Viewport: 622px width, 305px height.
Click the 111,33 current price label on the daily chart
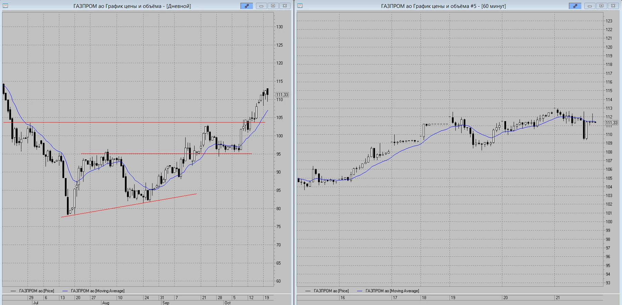point(282,95)
